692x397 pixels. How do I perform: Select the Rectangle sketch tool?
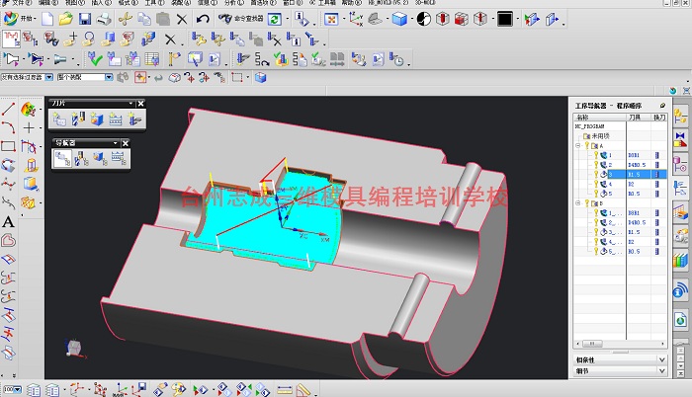pos(8,146)
